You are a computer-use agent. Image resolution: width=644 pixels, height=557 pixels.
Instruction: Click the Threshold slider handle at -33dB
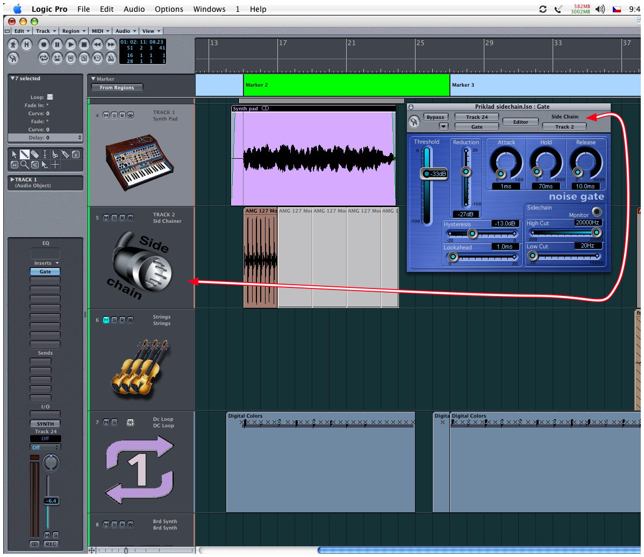[x=433, y=174]
